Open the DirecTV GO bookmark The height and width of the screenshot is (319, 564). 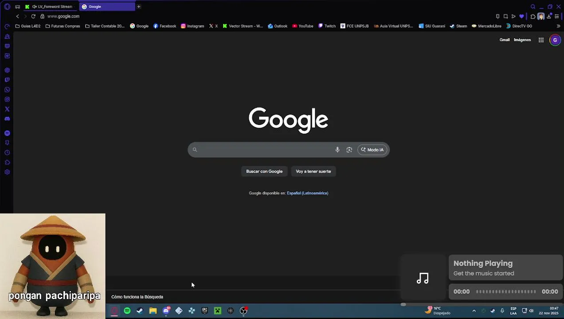tap(519, 26)
